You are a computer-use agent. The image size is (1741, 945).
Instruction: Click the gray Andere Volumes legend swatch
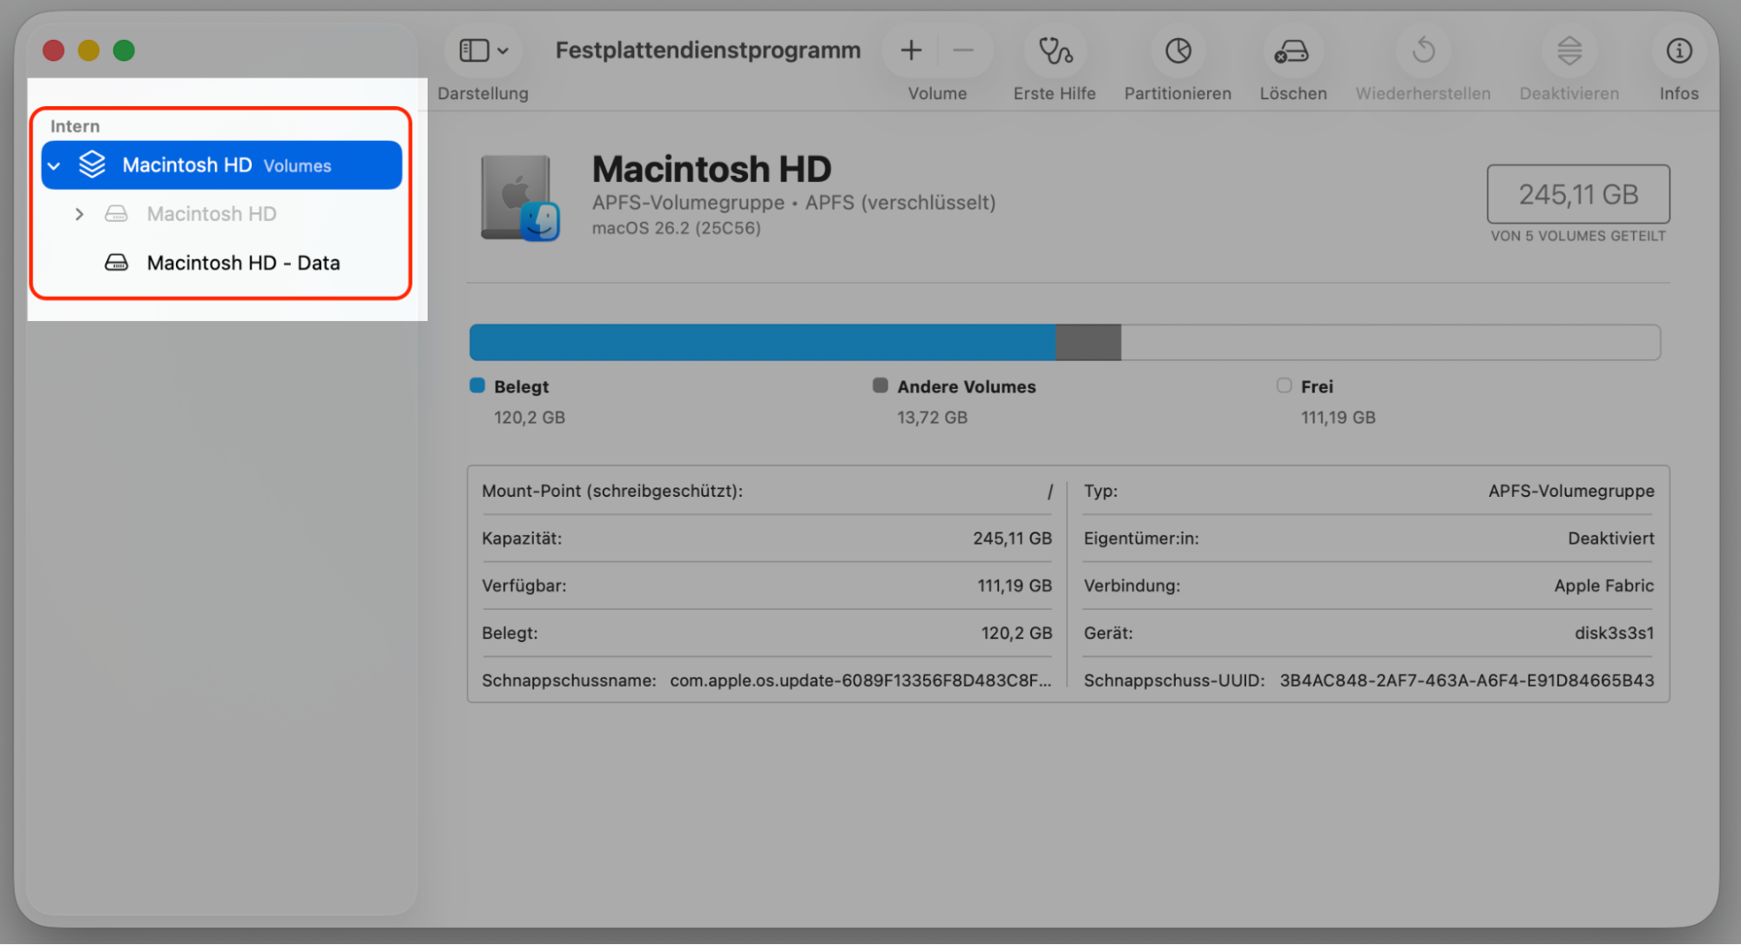881,385
